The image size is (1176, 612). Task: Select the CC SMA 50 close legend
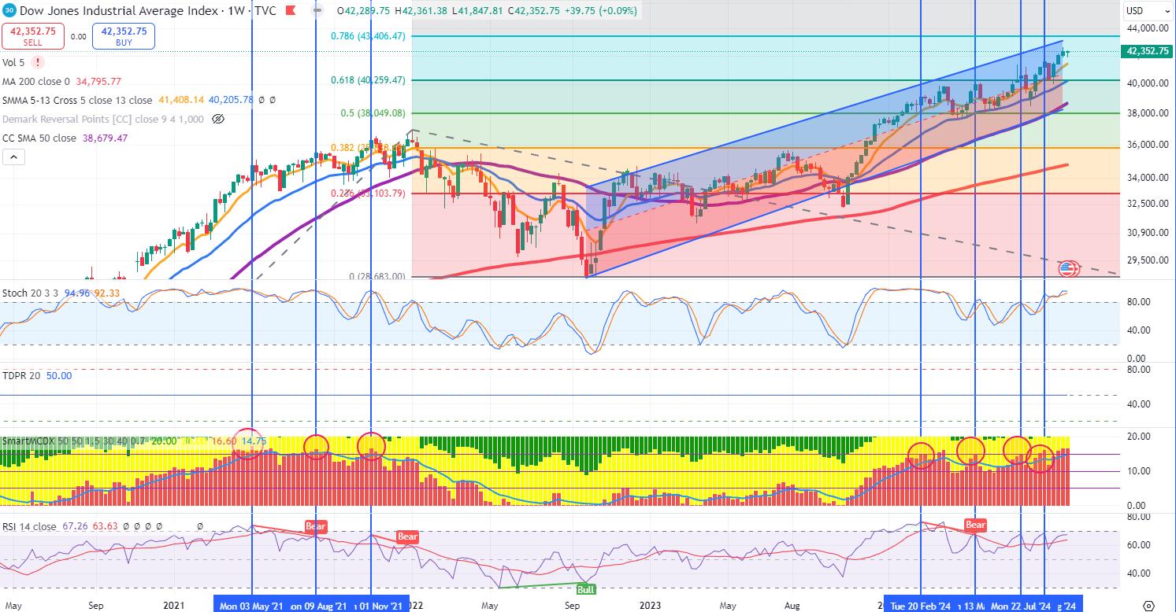pyautogui.click(x=39, y=138)
